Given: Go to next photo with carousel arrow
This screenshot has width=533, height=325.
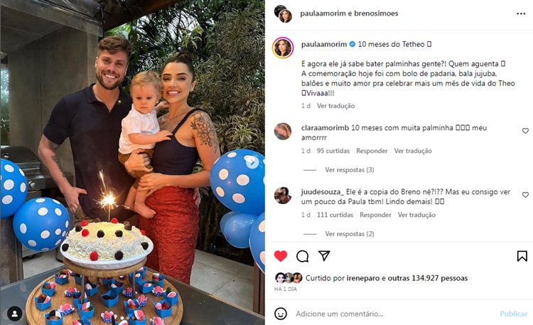Looking at the screenshot, I should 252,162.
